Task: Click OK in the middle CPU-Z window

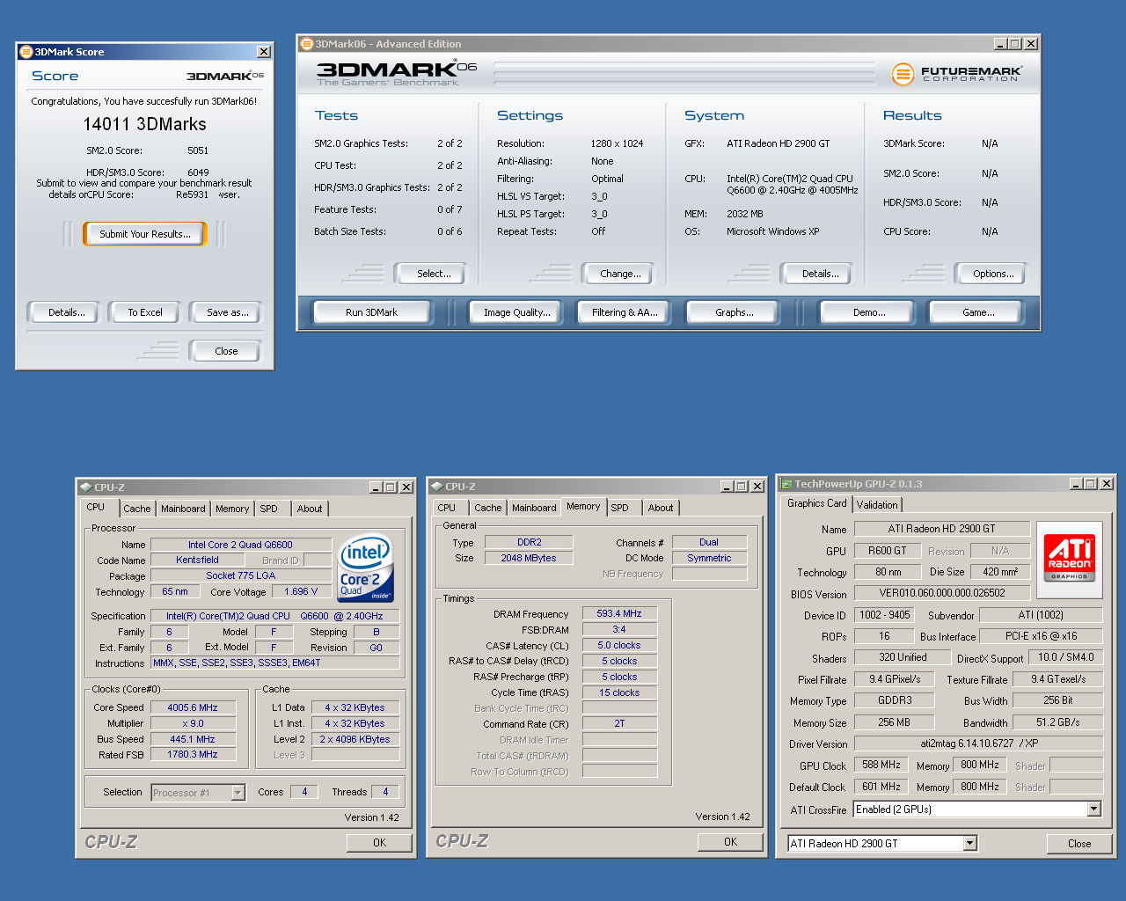Action: pyautogui.click(x=730, y=842)
